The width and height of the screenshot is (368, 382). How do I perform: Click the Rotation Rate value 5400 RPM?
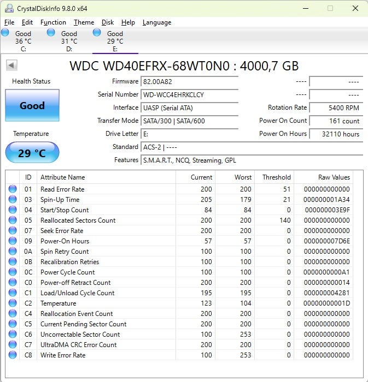[336, 108]
